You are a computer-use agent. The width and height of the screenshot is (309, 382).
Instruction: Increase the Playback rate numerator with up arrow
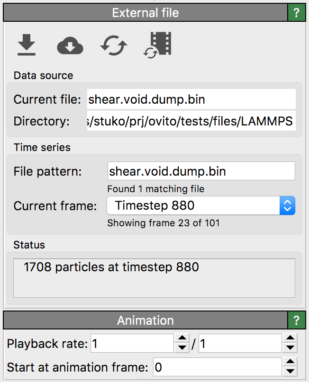(x=182, y=338)
